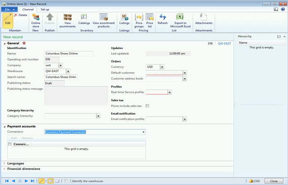
Task: Open the File menu
Action: (9, 9)
